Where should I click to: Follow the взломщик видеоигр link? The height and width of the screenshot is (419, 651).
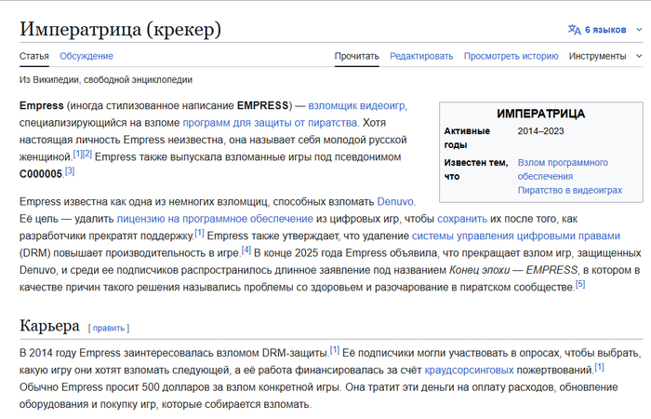[357, 105]
